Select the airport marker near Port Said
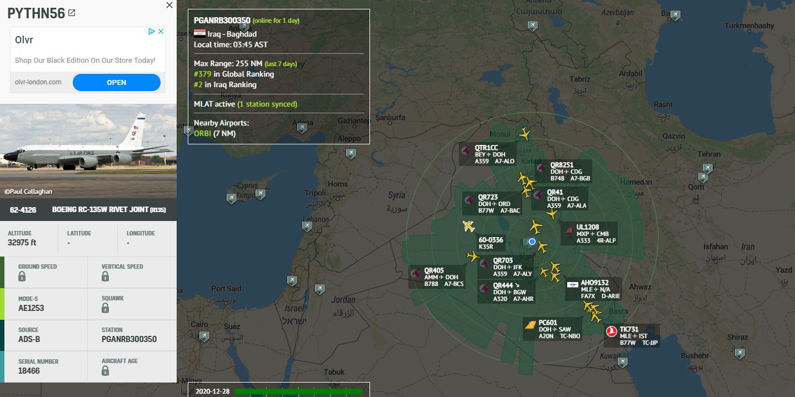Viewport: 795px width, 397px height. (x=292, y=282)
